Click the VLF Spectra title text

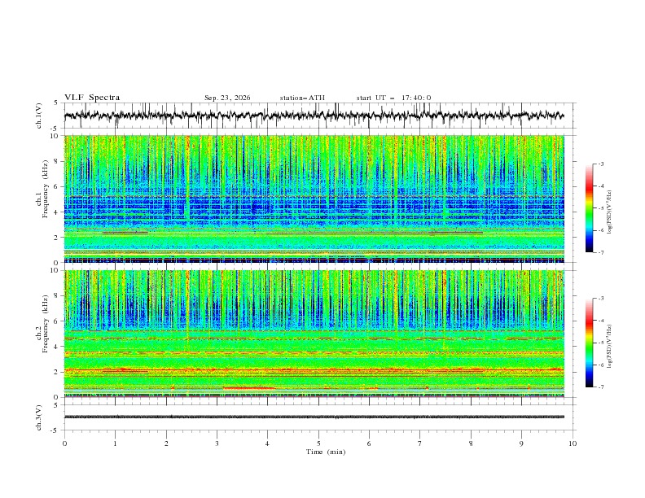tap(92, 98)
